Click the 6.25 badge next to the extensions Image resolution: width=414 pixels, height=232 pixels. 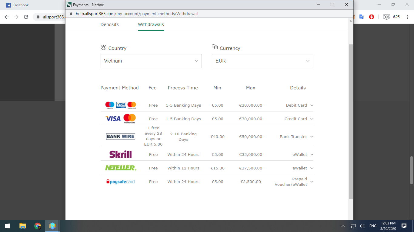[396, 17]
